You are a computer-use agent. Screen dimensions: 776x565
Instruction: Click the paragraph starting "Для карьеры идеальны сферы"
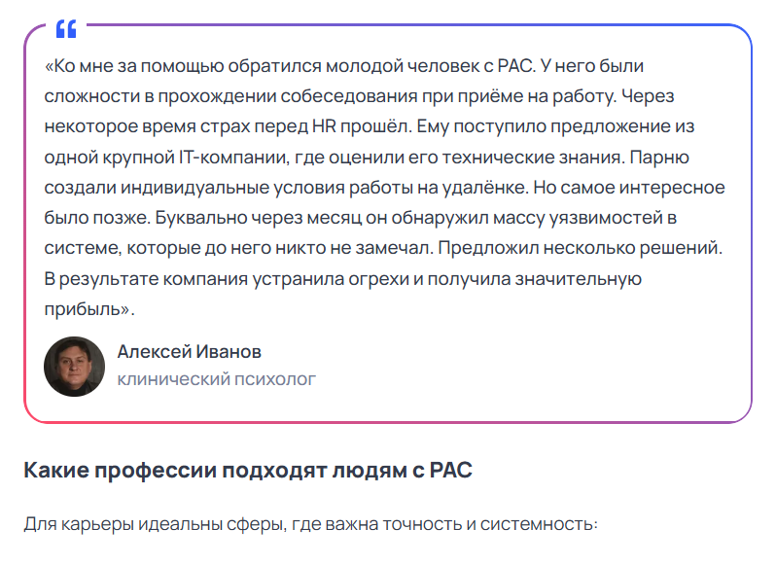click(x=309, y=525)
